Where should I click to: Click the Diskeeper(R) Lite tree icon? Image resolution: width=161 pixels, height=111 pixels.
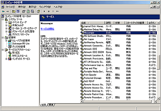[x=10, y=44]
